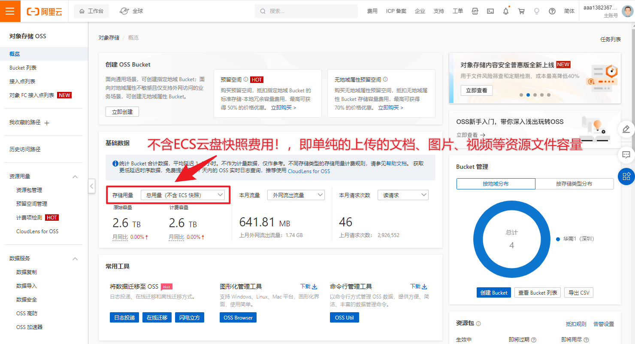Open the 全球 region selector
This screenshot has height=344, width=635.
[131, 11]
